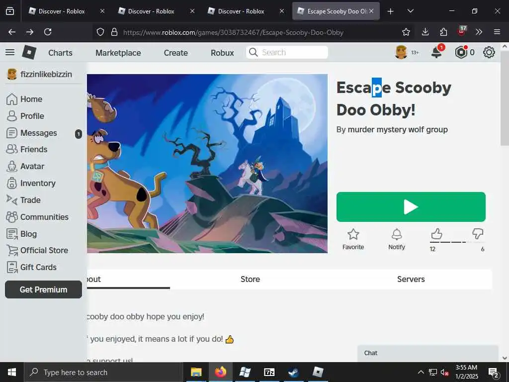Click the Roblox Search field
This screenshot has height=382, width=509.
tap(287, 52)
